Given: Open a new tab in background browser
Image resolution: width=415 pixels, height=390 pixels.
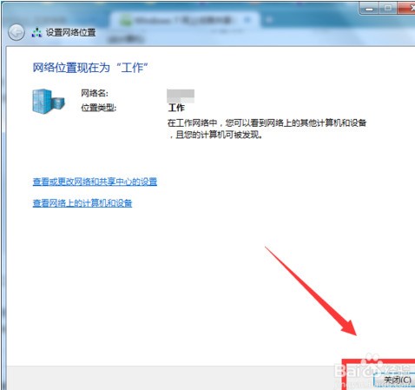Looking at the screenshot, I should click(x=269, y=20).
